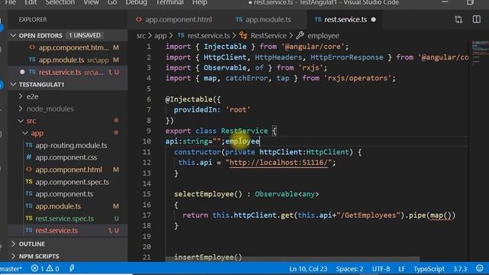Viewport: 489px width, 275px height.
Task: Click RestService class breadcrumb
Action: (268, 36)
